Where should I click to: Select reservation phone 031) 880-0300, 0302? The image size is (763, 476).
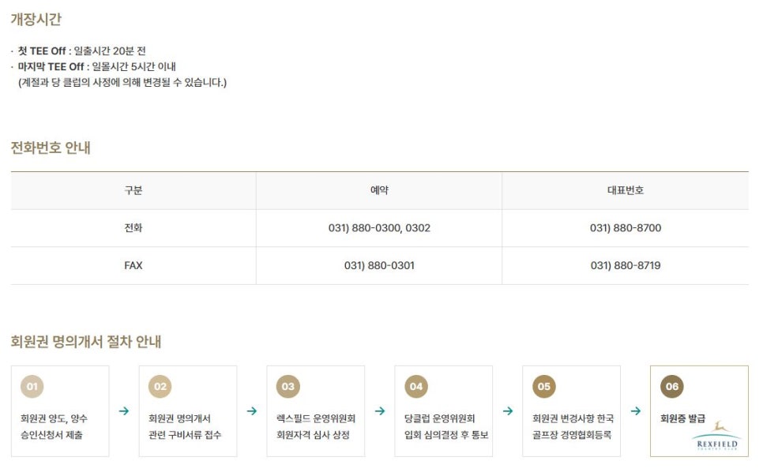(379, 228)
